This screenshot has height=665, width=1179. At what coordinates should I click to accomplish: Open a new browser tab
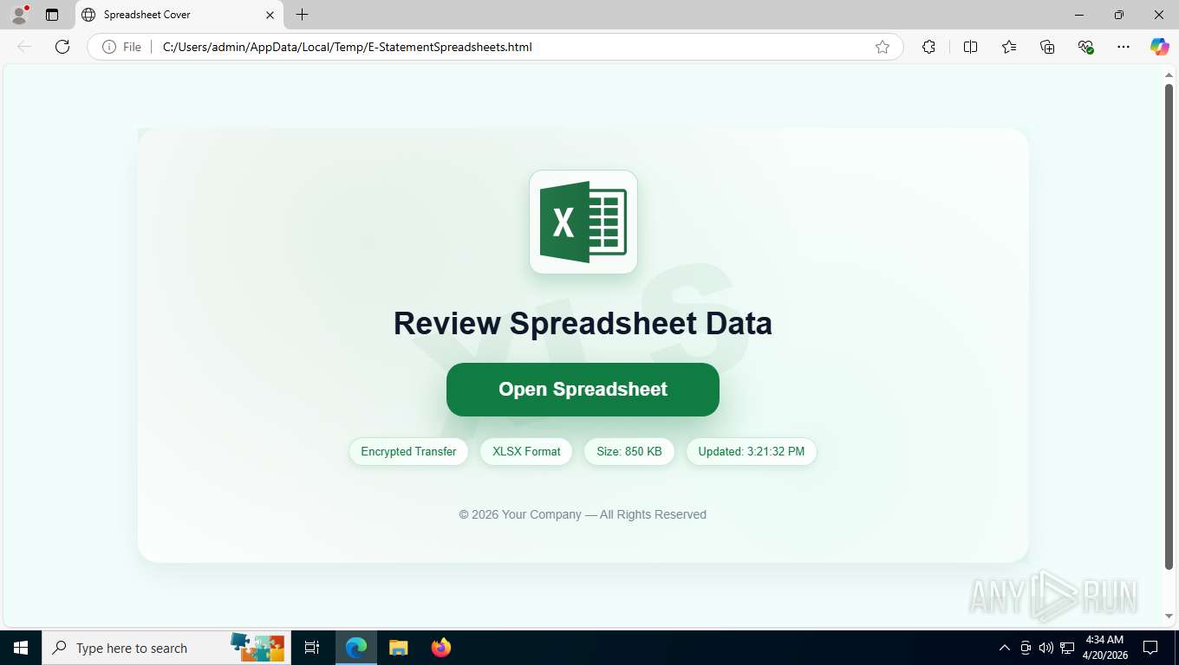coord(302,15)
